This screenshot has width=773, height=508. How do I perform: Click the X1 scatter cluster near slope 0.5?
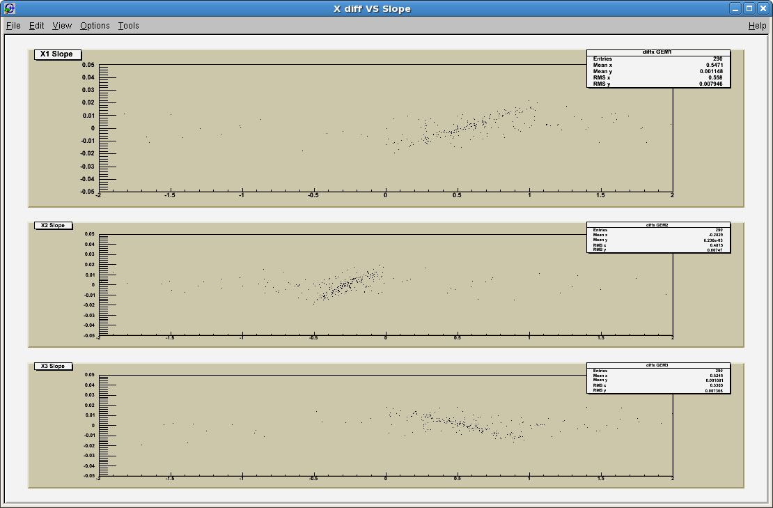pyautogui.click(x=458, y=129)
